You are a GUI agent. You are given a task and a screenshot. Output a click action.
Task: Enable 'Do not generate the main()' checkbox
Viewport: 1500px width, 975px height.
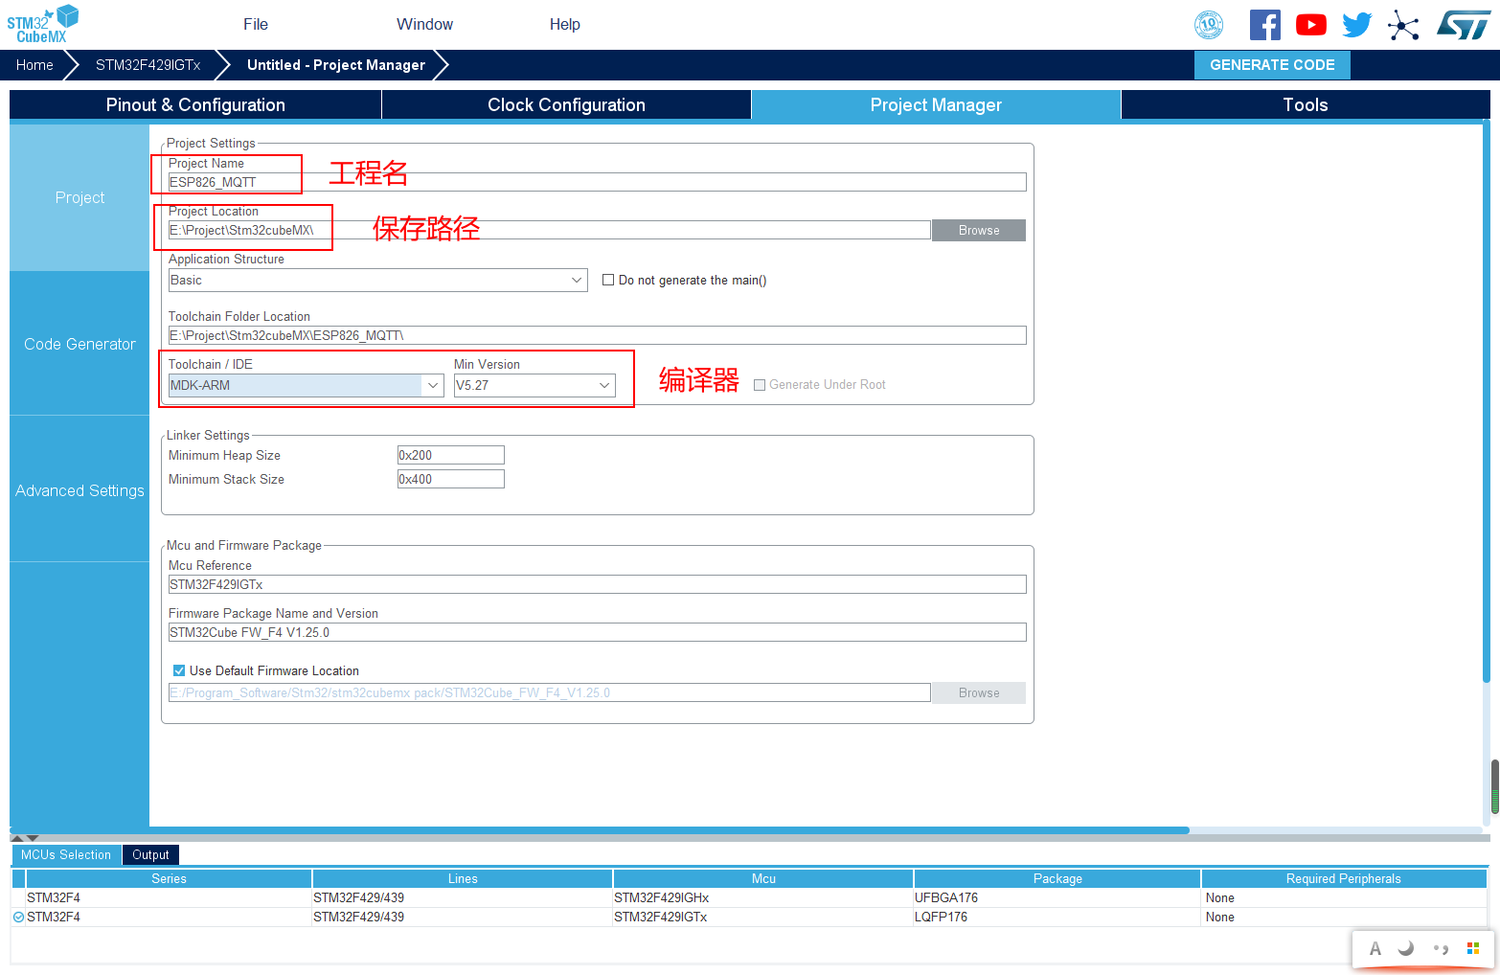(608, 280)
